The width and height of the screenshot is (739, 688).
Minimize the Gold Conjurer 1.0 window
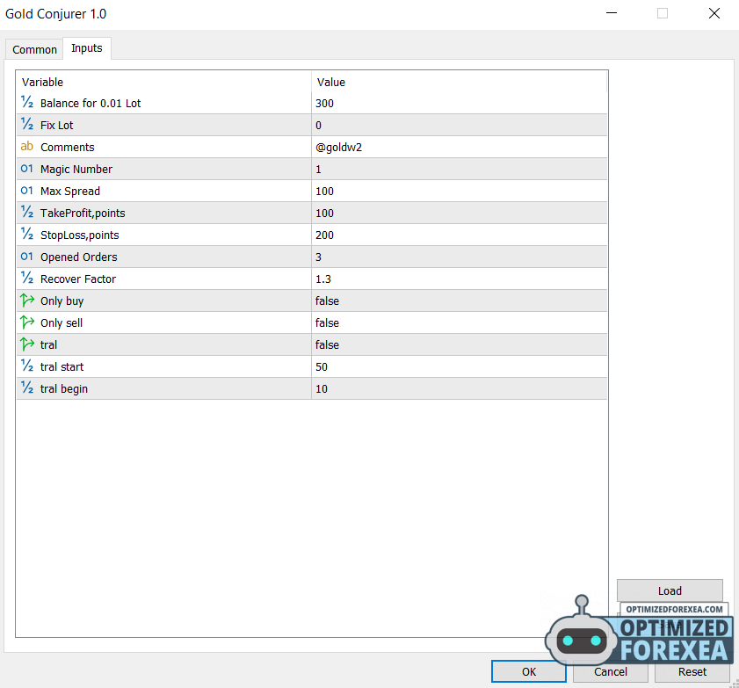(612, 13)
